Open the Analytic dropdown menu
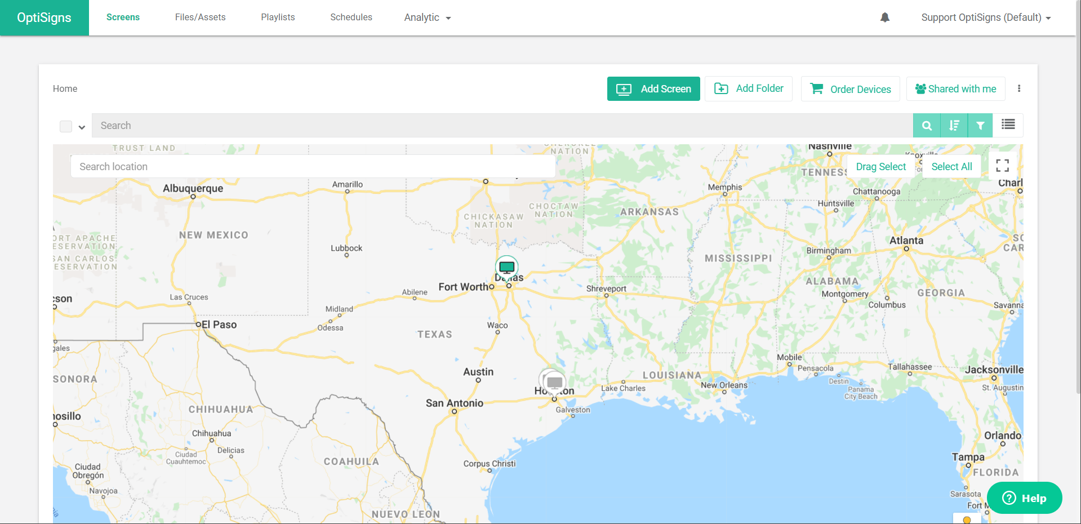The image size is (1081, 524). pos(428,17)
